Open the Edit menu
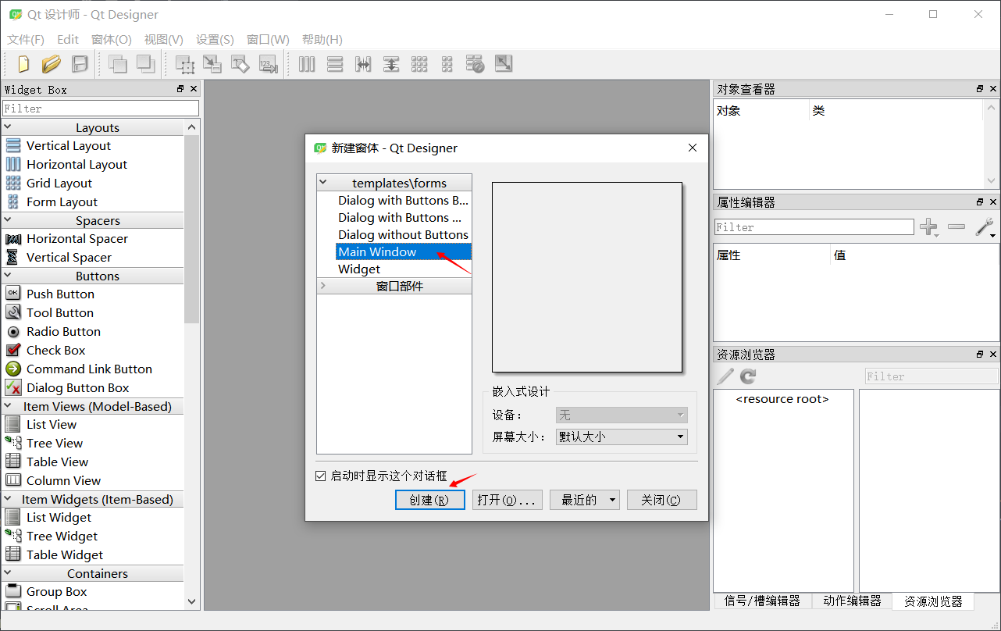Viewport: 1001px width, 631px height. click(x=68, y=39)
